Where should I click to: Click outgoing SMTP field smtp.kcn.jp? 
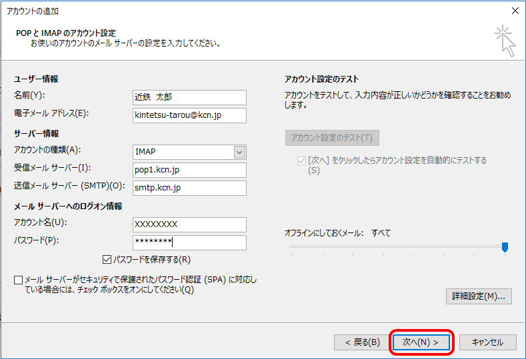189,188
